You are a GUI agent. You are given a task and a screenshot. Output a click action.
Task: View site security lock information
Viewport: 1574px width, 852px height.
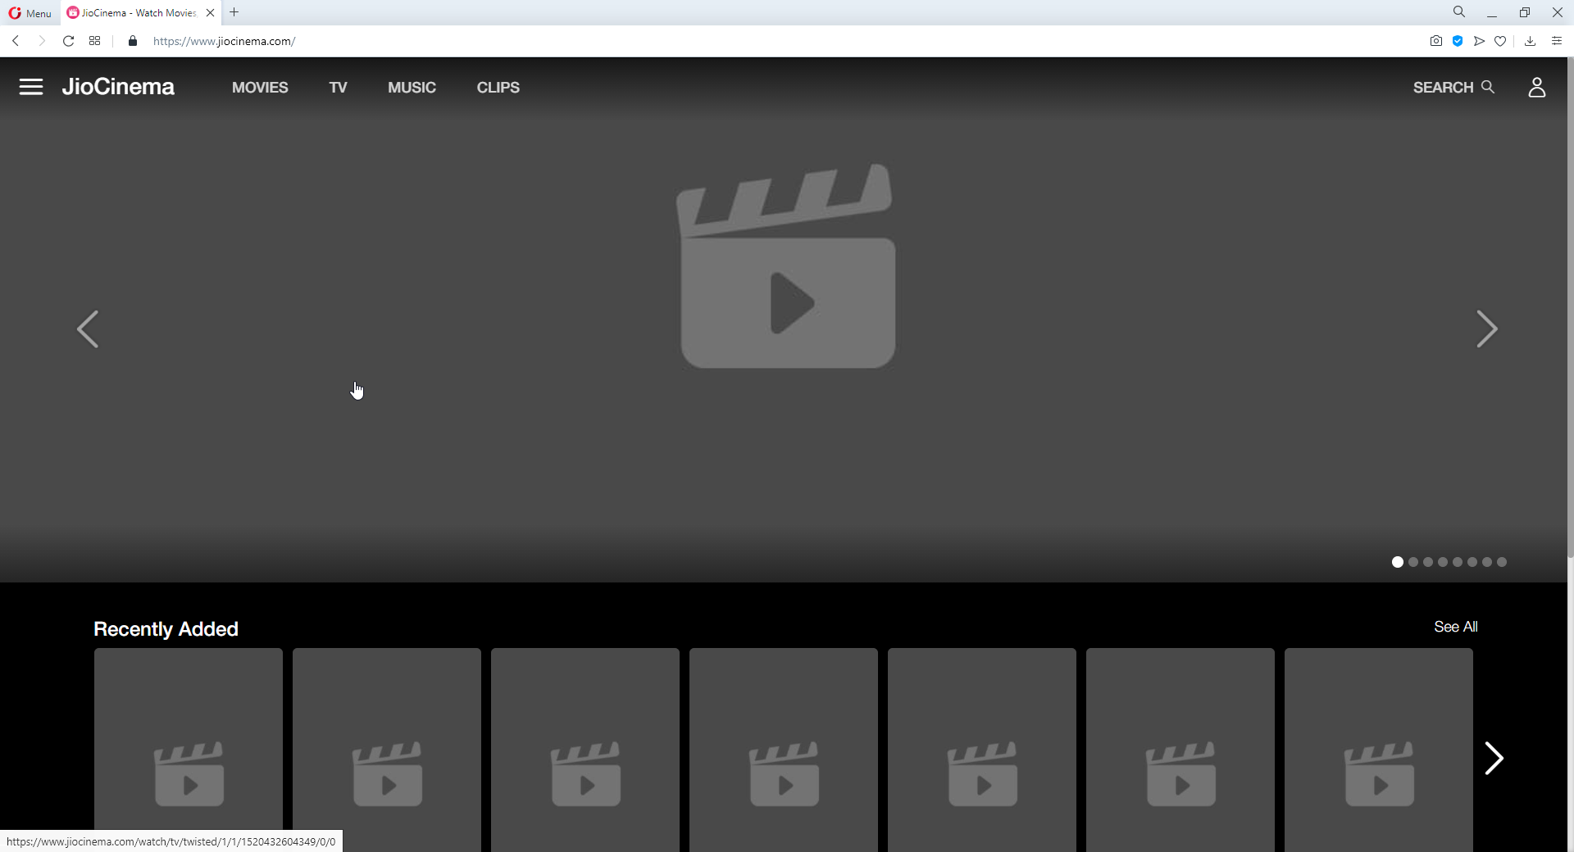133,41
